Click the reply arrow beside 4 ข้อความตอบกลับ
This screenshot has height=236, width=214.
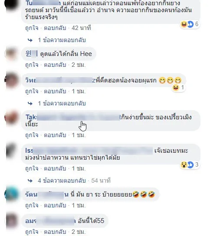[x=30, y=180]
